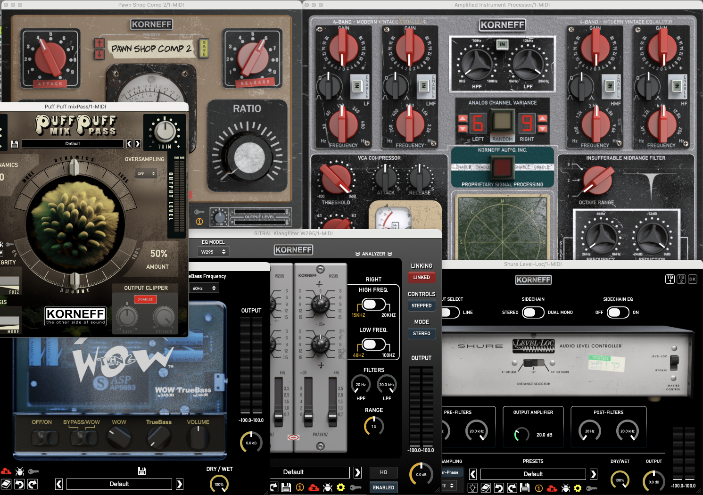Toggle the Low Freq 40Hz/100Hz switch
The width and height of the screenshot is (703, 495).
[x=373, y=344]
